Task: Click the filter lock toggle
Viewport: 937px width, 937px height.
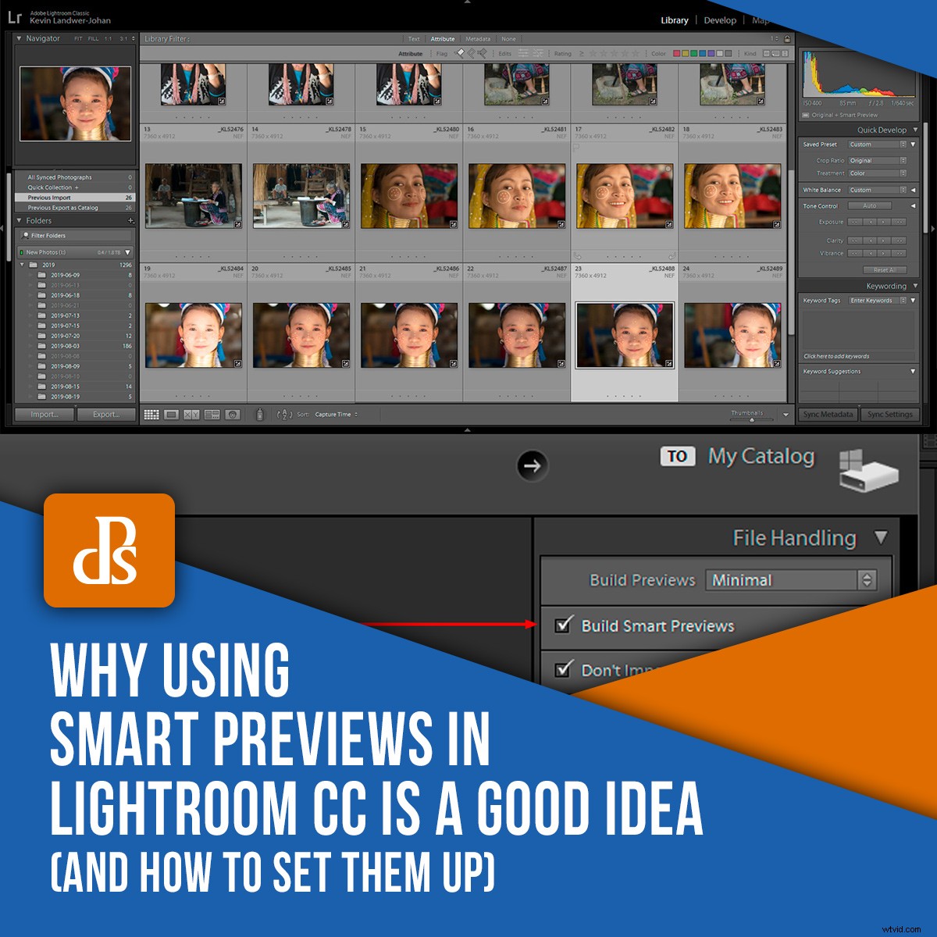Action: tap(786, 38)
